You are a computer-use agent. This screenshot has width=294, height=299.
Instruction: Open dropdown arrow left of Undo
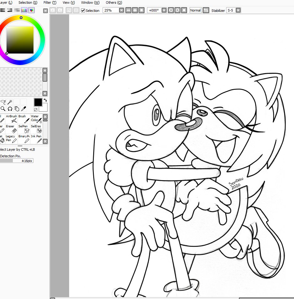pos(45,11)
